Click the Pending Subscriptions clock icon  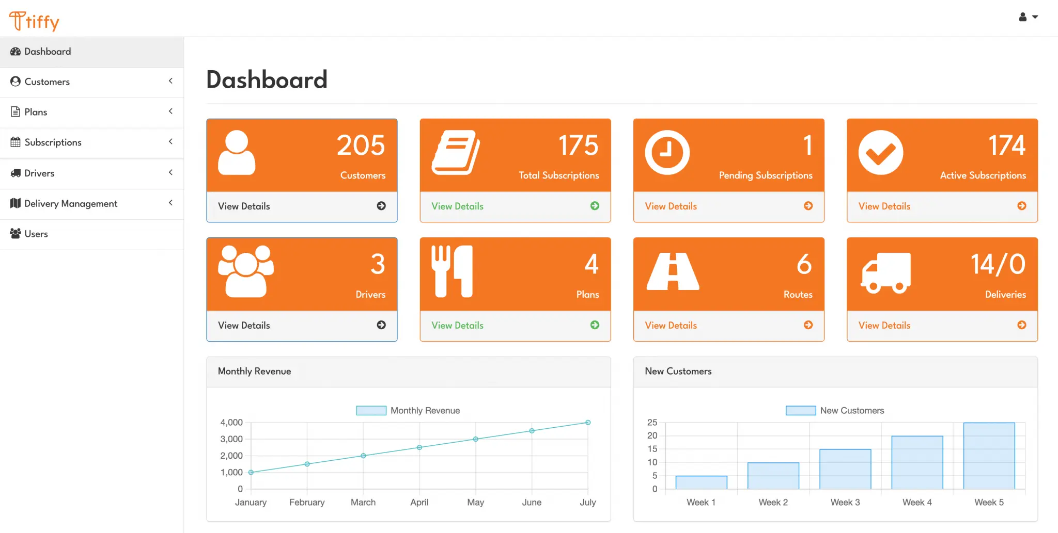pyautogui.click(x=667, y=153)
